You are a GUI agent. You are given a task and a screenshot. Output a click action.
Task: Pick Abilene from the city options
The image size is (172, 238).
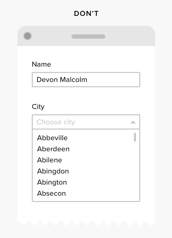click(49, 160)
